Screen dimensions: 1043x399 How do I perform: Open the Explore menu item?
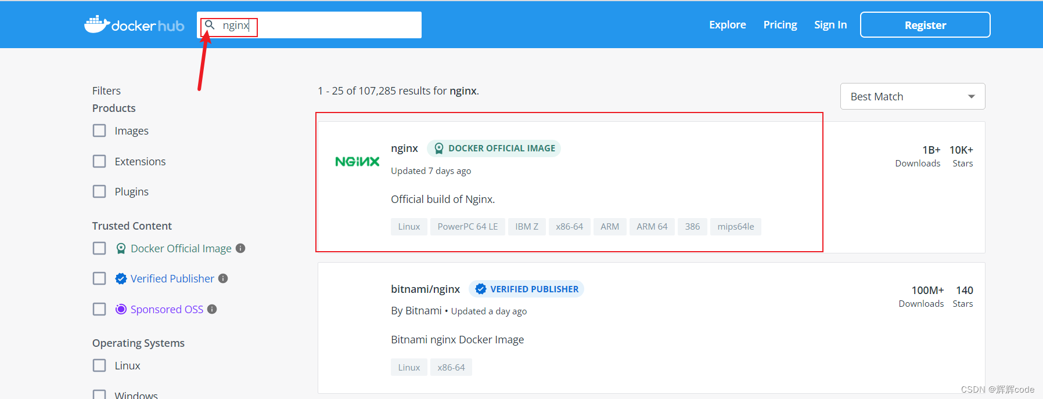pyautogui.click(x=727, y=25)
